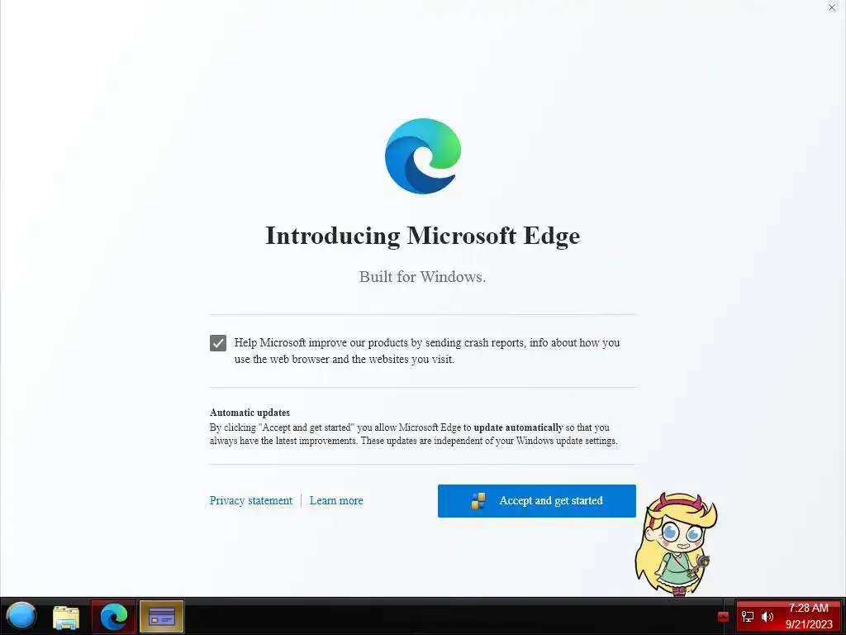846x635 pixels.
Task: Click the large Microsoft Edge logo
Action: pyautogui.click(x=423, y=156)
